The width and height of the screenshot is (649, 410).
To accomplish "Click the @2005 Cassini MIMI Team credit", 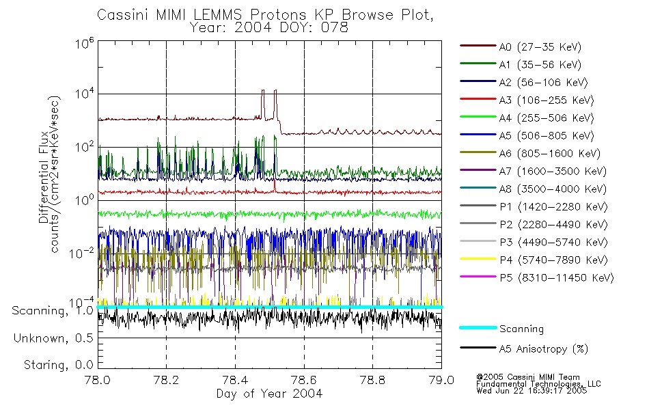I will (527, 377).
